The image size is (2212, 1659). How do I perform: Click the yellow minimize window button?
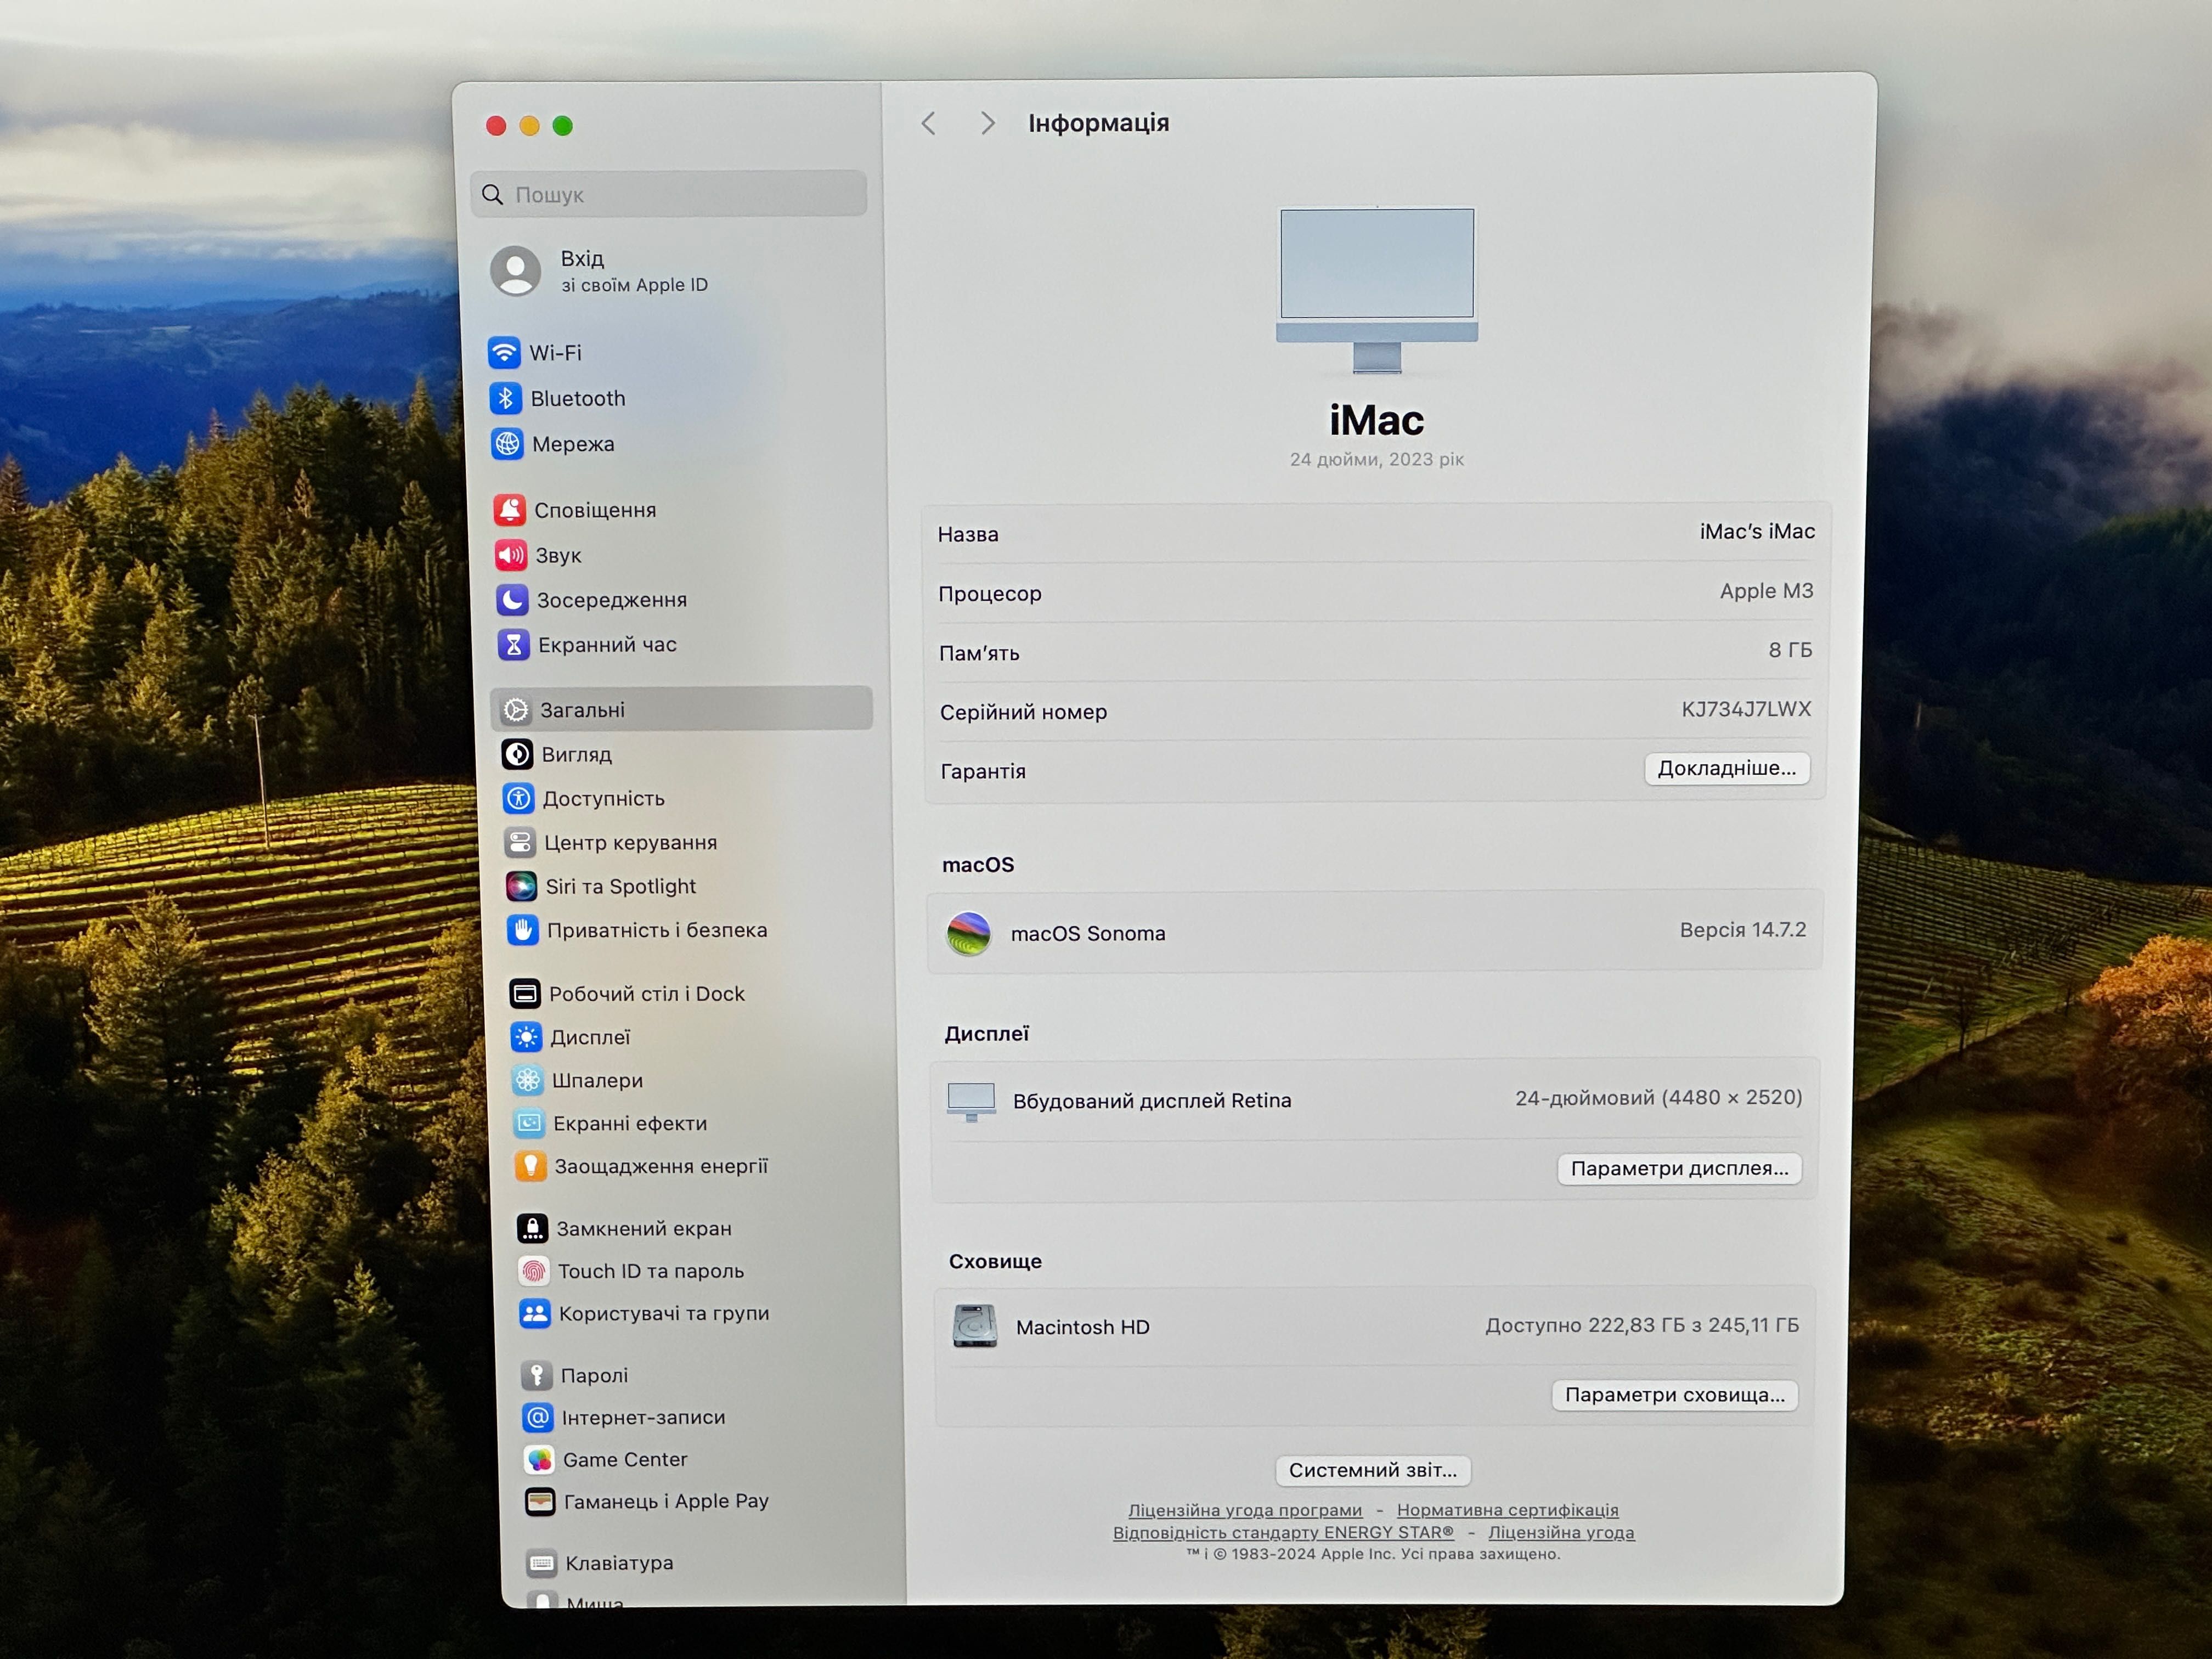[x=530, y=125]
